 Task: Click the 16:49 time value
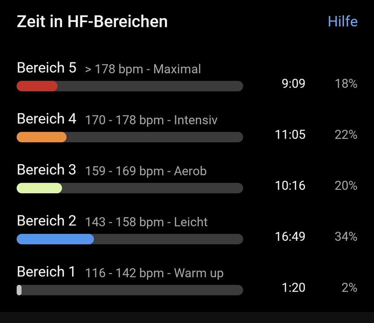click(290, 236)
